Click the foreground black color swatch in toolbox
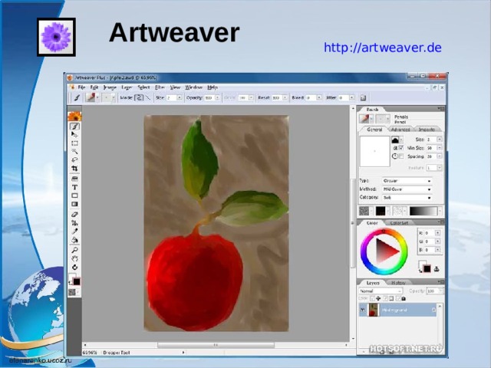The width and height of the screenshot is (491, 368). tap(77, 282)
